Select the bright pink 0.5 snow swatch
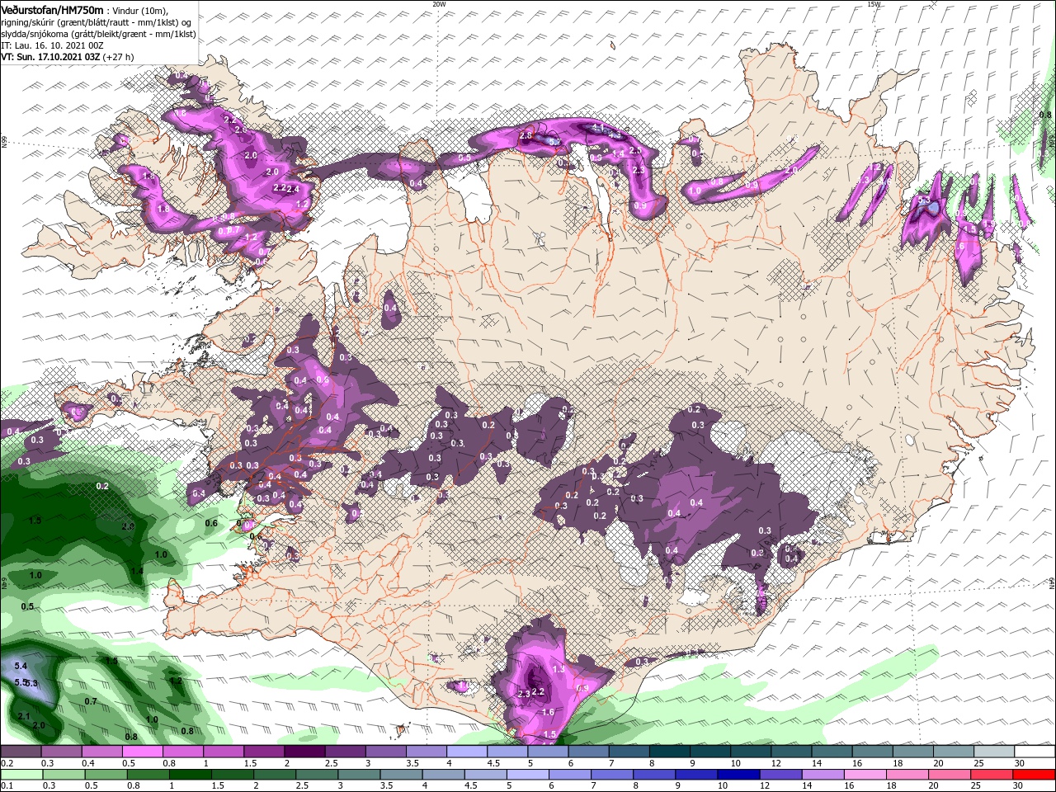The width and height of the screenshot is (1056, 792). tap(142, 752)
